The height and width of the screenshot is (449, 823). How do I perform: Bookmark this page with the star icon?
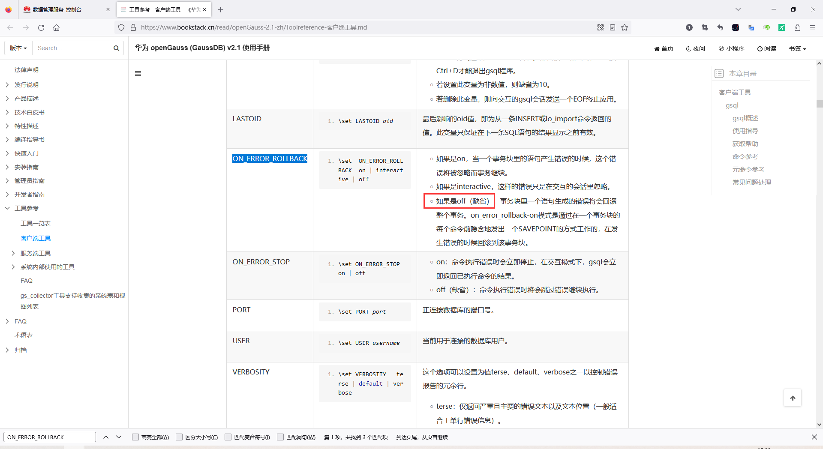tap(625, 27)
